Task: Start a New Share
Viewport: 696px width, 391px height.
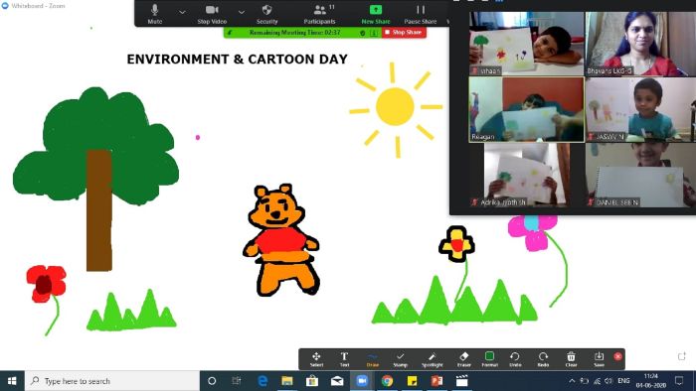Action: pyautogui.click(x=376, y=14)
